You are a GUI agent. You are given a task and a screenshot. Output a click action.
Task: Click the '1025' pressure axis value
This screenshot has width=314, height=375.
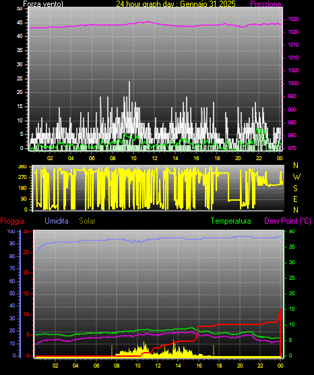(293, 19)
